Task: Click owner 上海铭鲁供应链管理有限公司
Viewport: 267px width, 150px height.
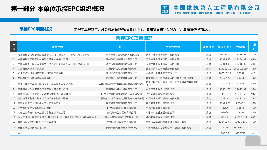Action: pos(122,69)
